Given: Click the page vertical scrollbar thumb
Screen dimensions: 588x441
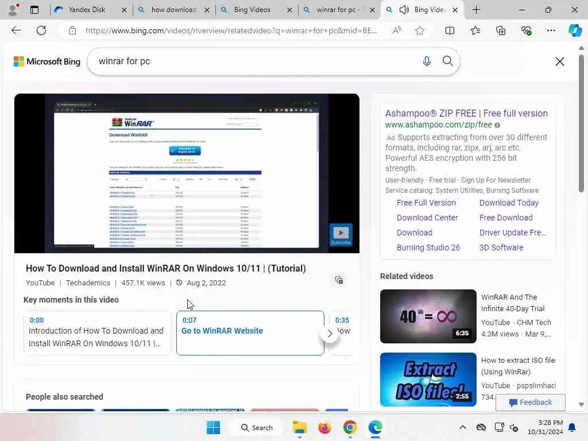Looking at the screenshot, I should coord(581,124).
